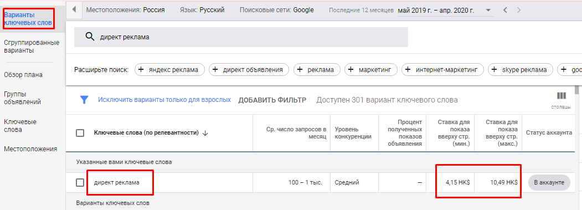582x210 pixels.
Task: Click the sort arrow next to Ключевые слова
Action: click(205, 133)
